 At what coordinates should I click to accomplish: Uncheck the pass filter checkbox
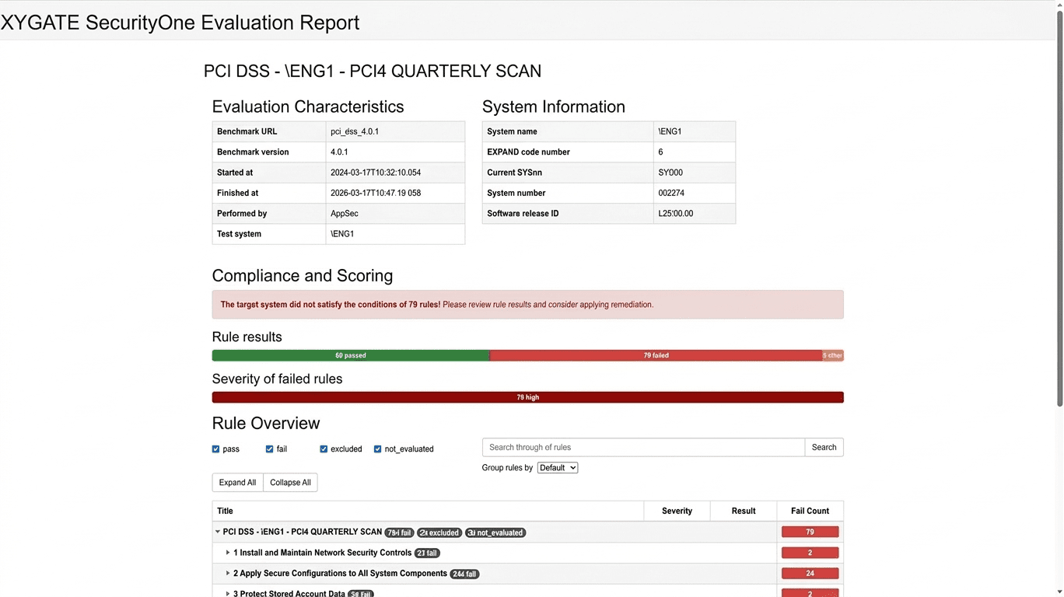click(x=216, y=449)
